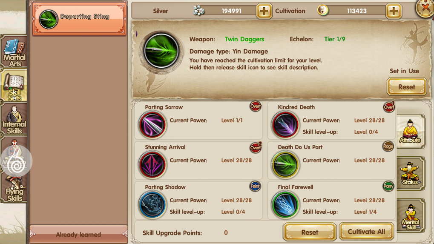The width and height of the screenshot is (434, 244).
Task: Tap the floating spiral assistant button
Action: click(16, 161)
